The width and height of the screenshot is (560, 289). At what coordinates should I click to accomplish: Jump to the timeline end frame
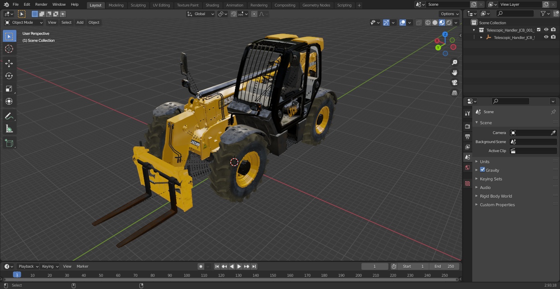[254, 266]
